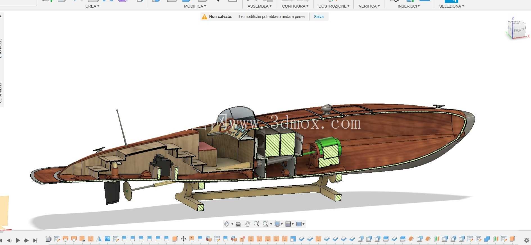
Task: Select the canvas image feature in timeline
Action: [x=107, y=239]
